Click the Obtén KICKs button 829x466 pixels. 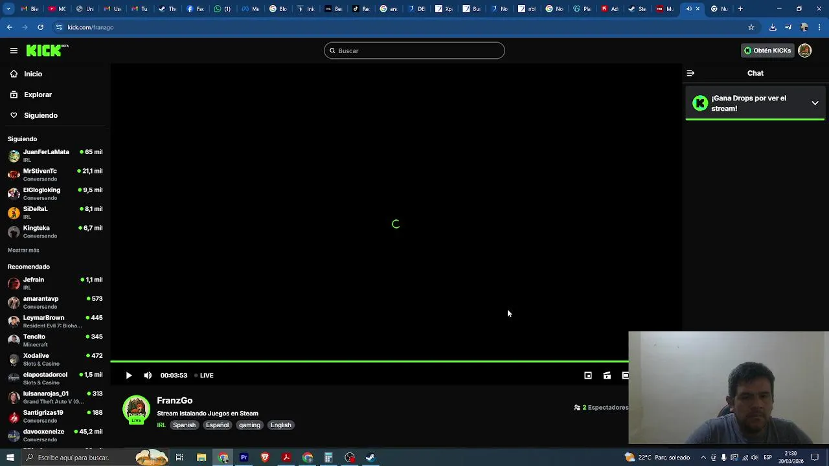point(767,50)
